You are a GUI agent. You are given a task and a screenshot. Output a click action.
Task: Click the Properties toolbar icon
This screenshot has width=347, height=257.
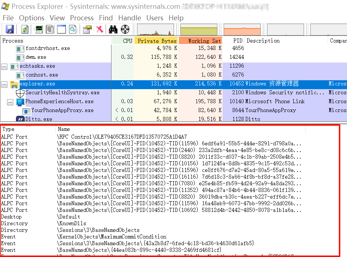(x=87, y=30)
